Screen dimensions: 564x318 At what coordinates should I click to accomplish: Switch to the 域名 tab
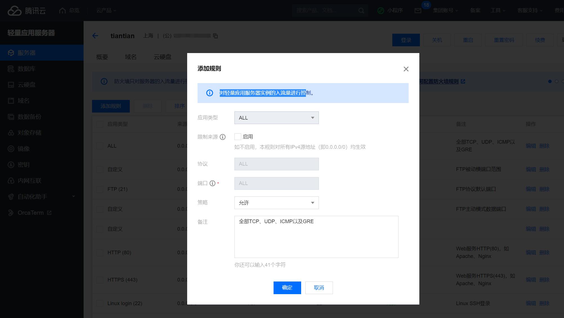point(131,57)
